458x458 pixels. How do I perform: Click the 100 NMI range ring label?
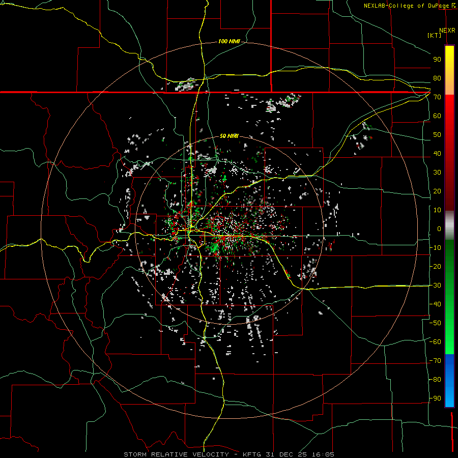click(229, 42)
